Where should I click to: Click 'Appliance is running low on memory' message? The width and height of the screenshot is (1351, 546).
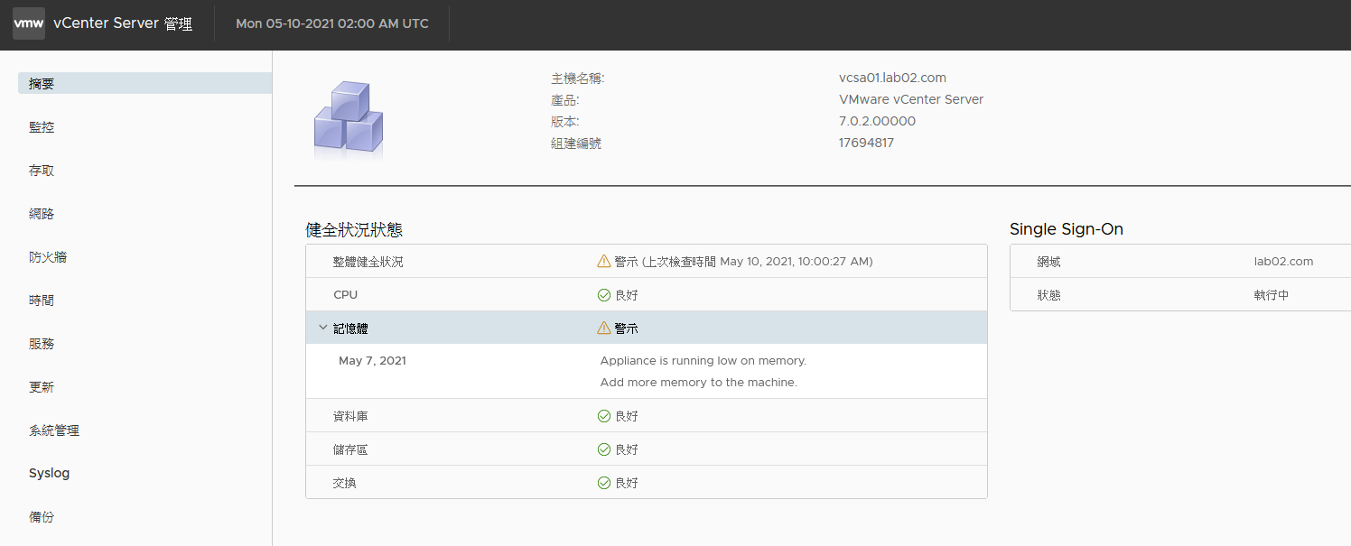pos(703,361)
